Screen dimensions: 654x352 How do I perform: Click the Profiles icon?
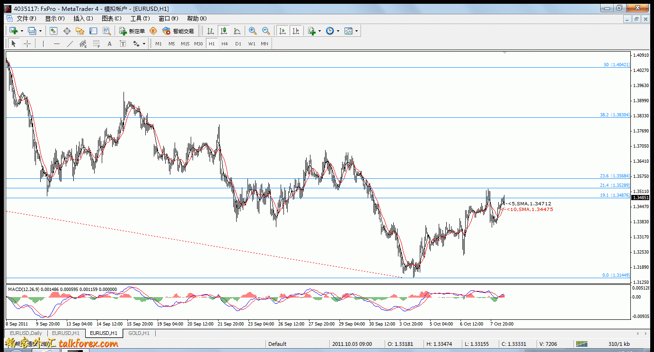click(x=32, y=31)
